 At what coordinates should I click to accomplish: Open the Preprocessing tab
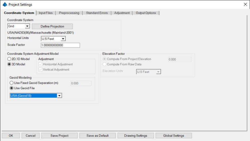69,13
